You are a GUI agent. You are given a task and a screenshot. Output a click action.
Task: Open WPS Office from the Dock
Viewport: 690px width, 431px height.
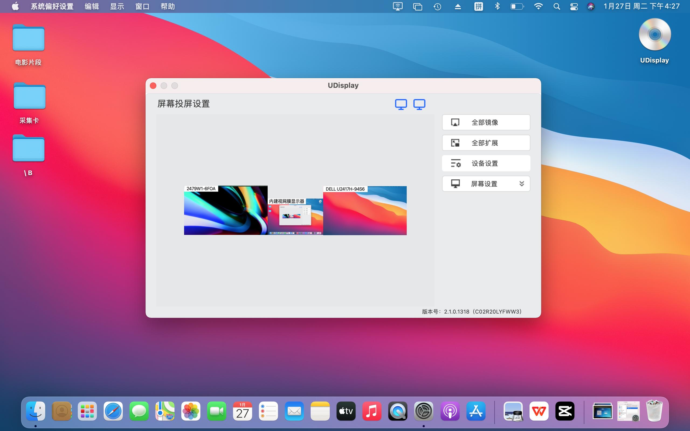(539, 411)
